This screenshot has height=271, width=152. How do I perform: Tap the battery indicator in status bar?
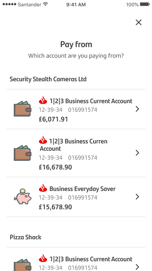[x=145, y=4]
